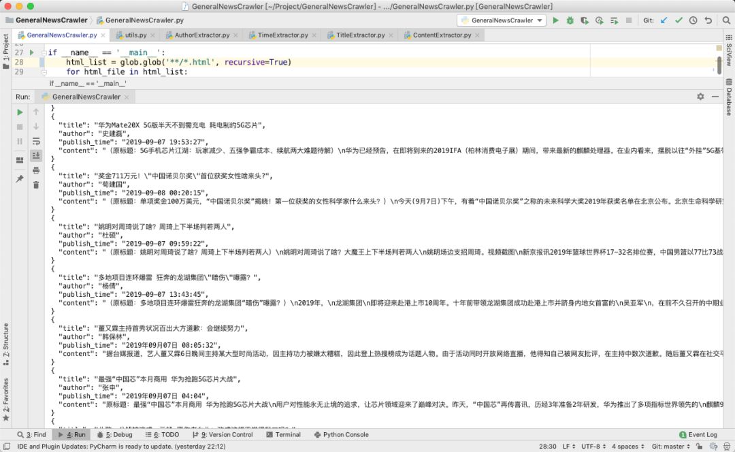The image size is (735, 452).
Task: Open the UTF-8 encoding selector
Action: [x=593, y=447]
